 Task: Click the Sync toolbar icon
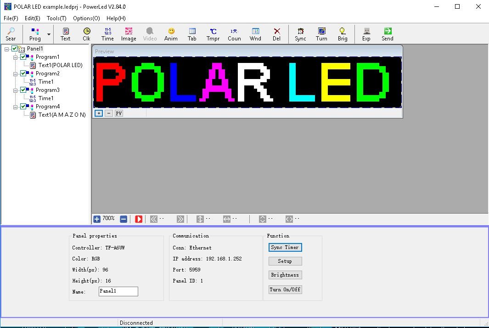(300, 33)
